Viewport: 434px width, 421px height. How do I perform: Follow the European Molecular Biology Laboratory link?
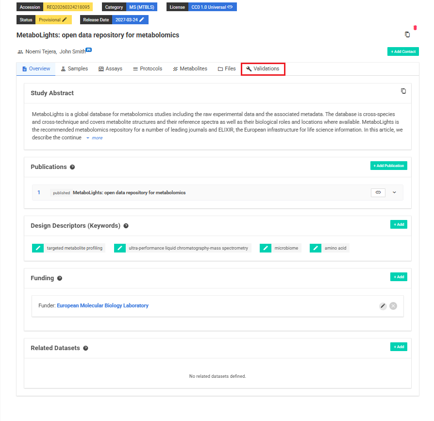click(x=102, y=305)
